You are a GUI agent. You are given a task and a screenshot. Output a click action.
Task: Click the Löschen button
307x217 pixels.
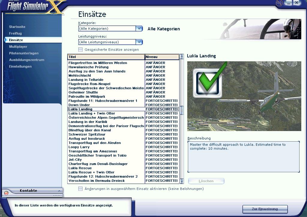206,181
